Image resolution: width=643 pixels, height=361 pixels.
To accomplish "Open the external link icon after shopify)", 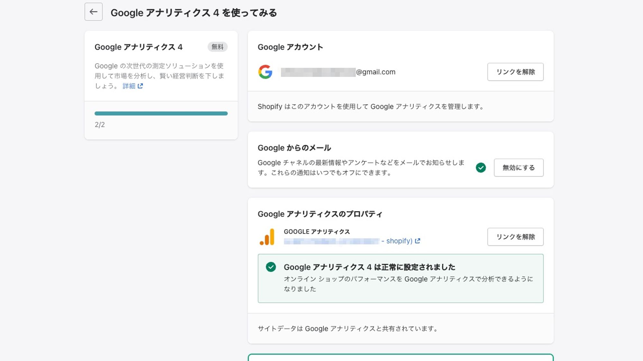I will coord(418,241).
